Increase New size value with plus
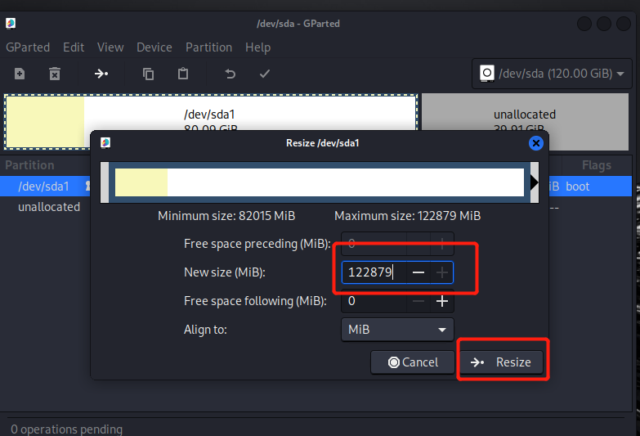 point(441,272)
